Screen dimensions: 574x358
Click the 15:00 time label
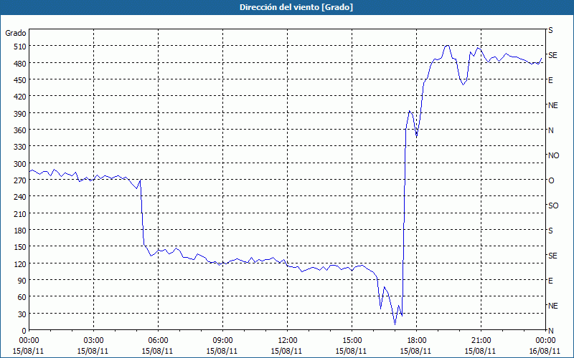click(352, 341)
